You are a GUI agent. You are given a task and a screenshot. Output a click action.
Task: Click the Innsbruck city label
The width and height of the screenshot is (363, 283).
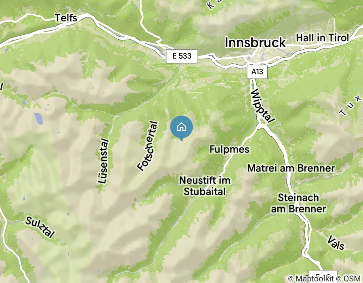255,42
